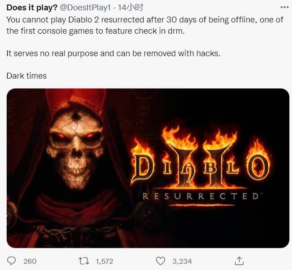Click the retweet arrows icon
Image resolution: width=292 pixels, height=270 pixels.
(83, 261)
